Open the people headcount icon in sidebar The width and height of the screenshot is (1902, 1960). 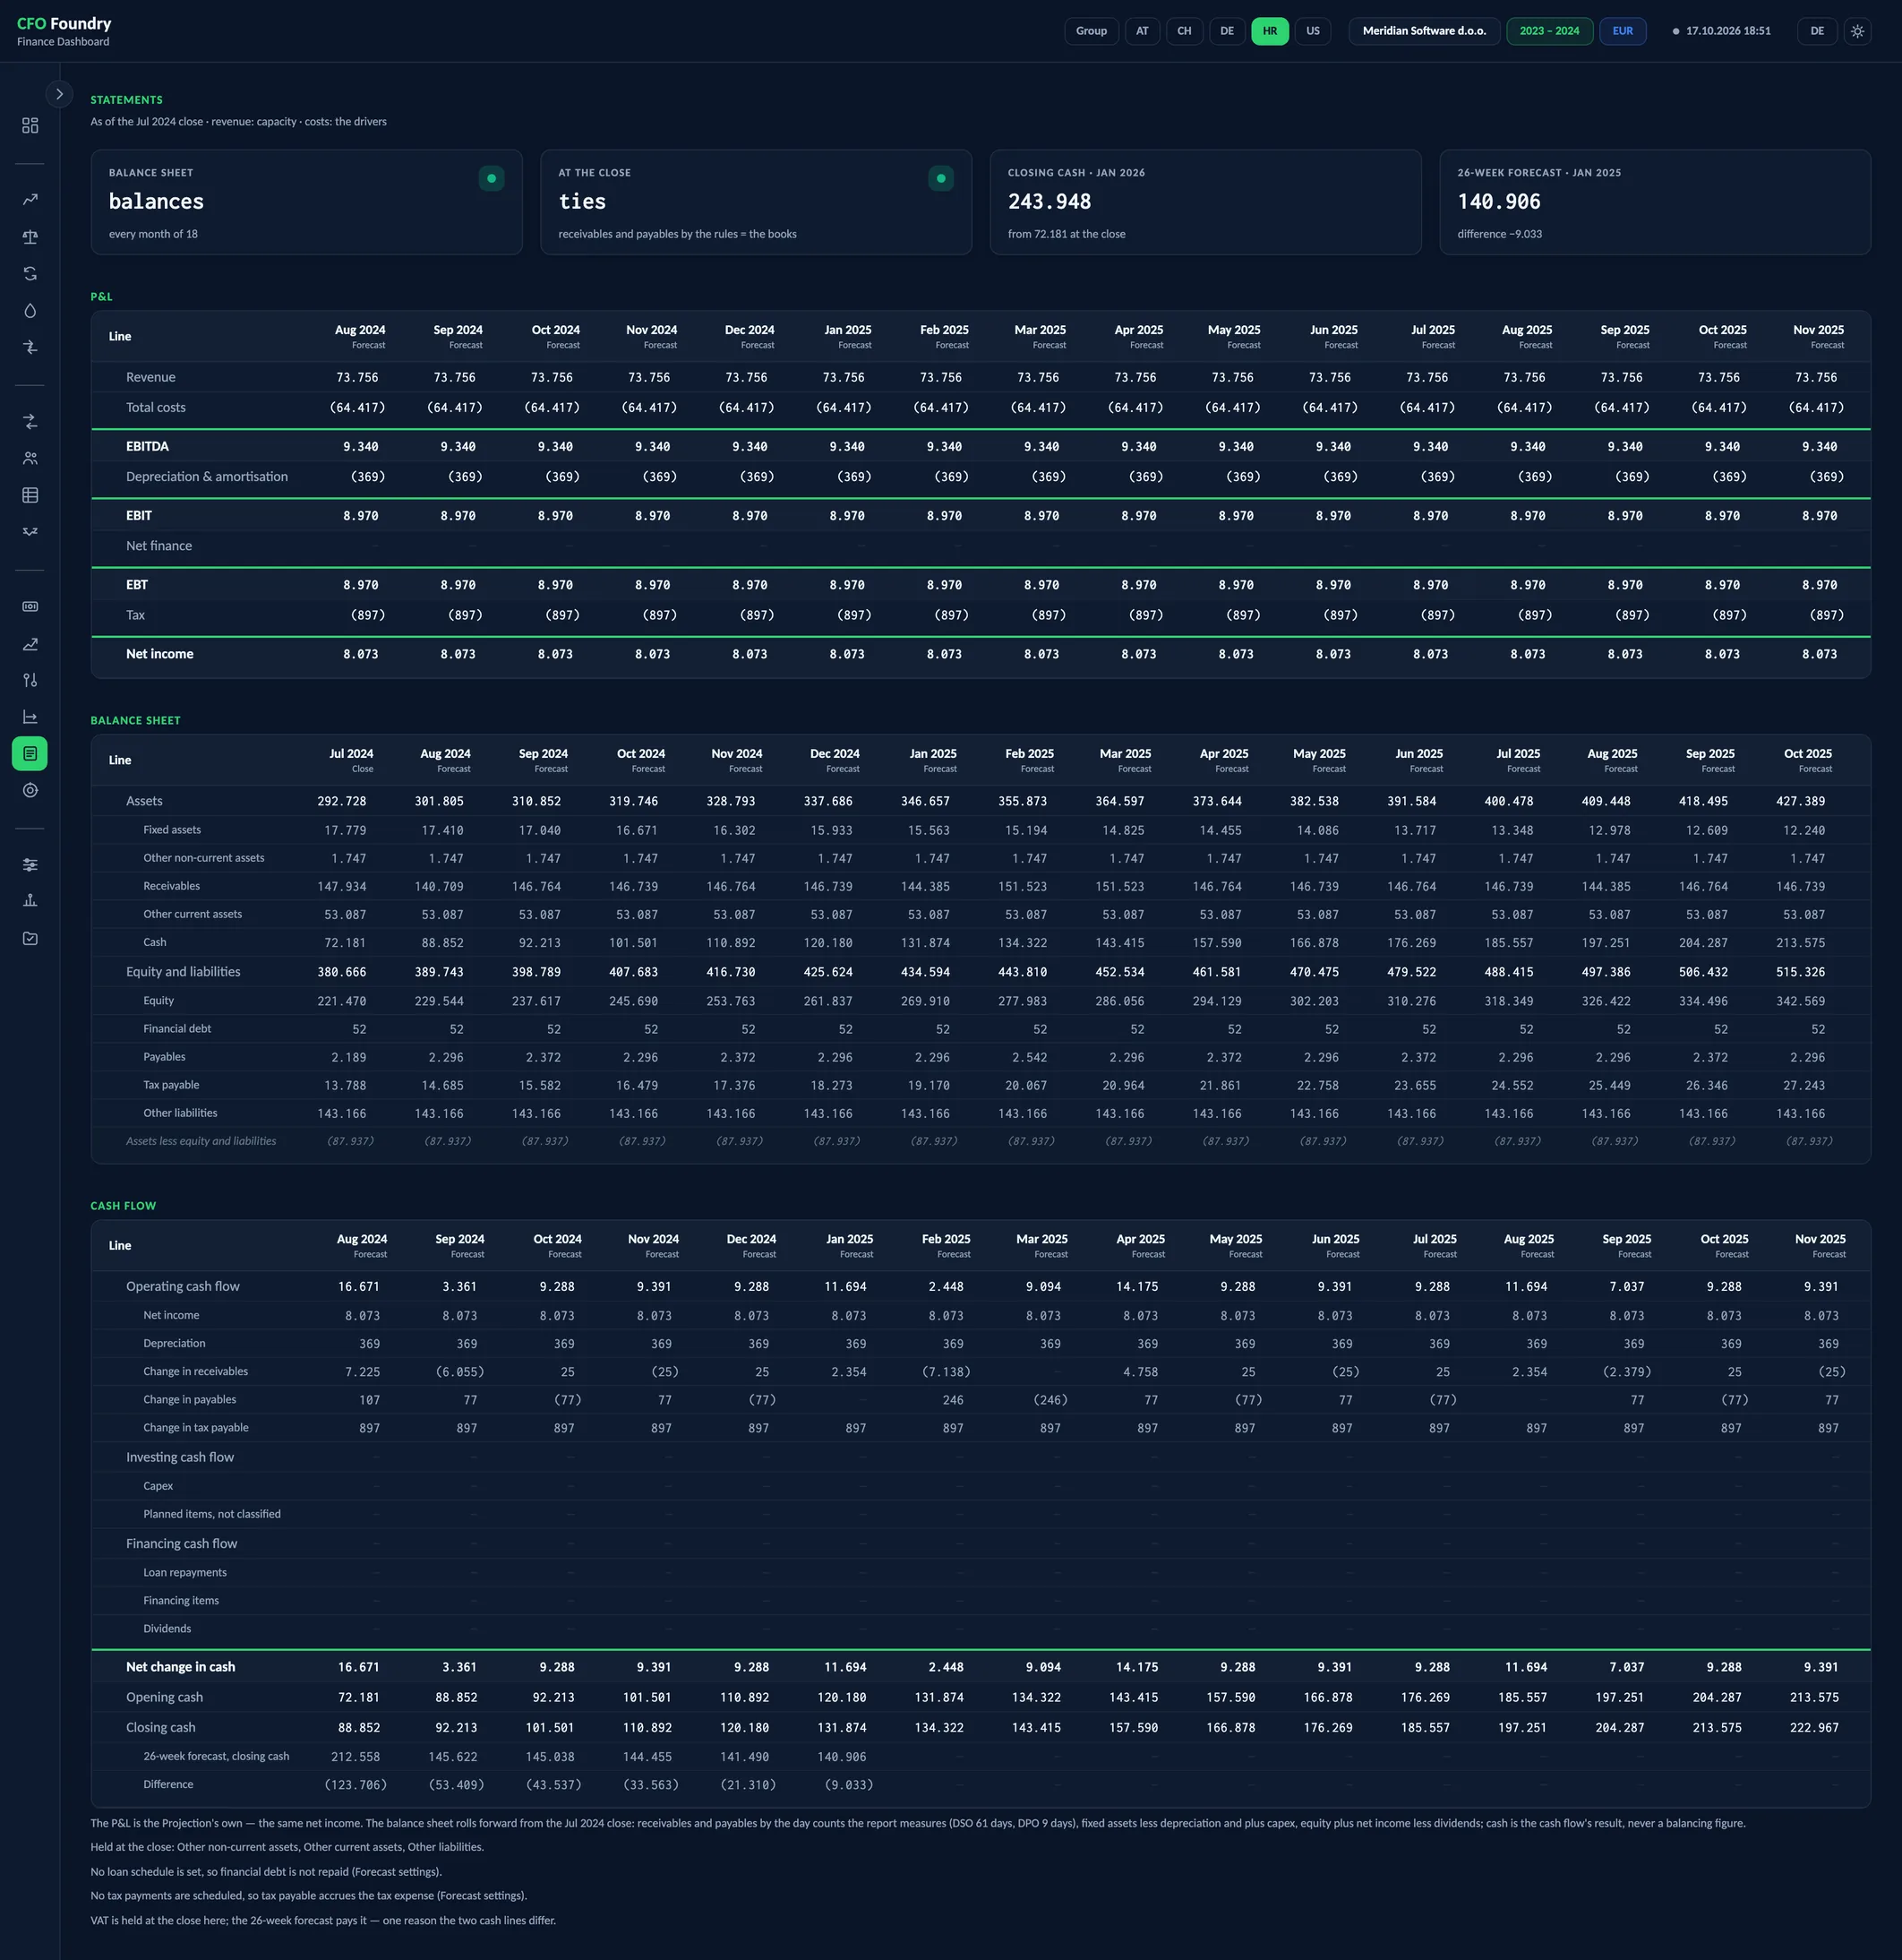click(30, 458)
